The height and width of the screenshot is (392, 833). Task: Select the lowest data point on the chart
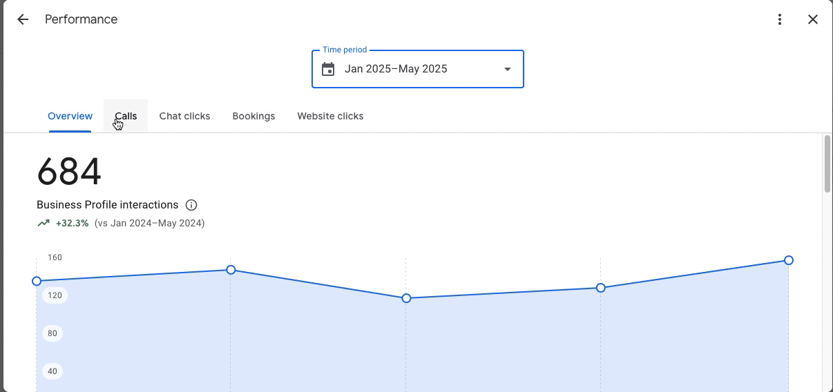point(406,298)
